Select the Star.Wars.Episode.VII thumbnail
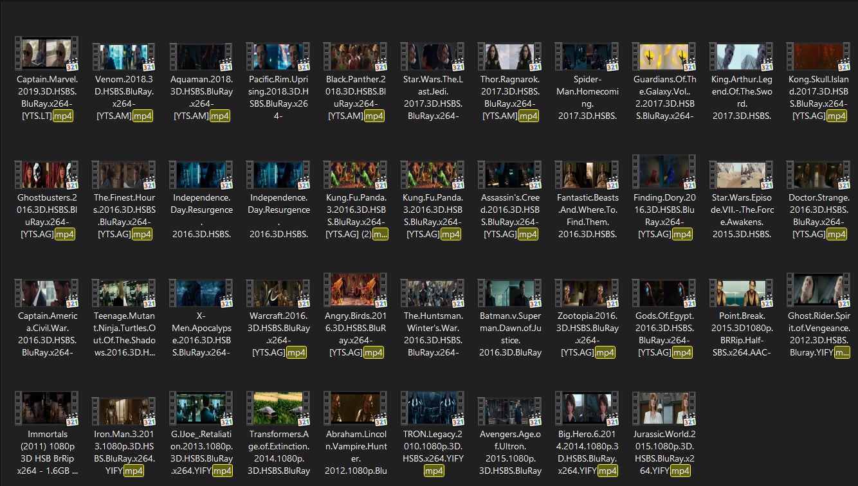Image resolution: width=858 pixels, height=486 pixels. point(741,175)
